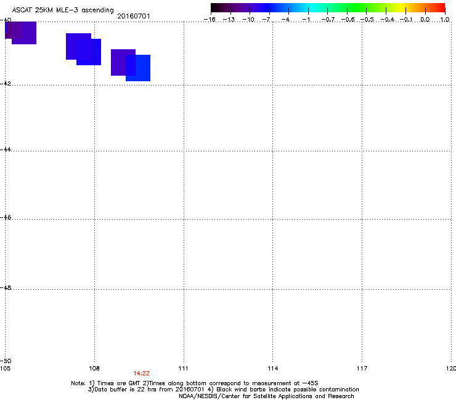Click the blue data cells near longitude 108
Viewport: 456px width, 400px height.
[x=83, y=49]
